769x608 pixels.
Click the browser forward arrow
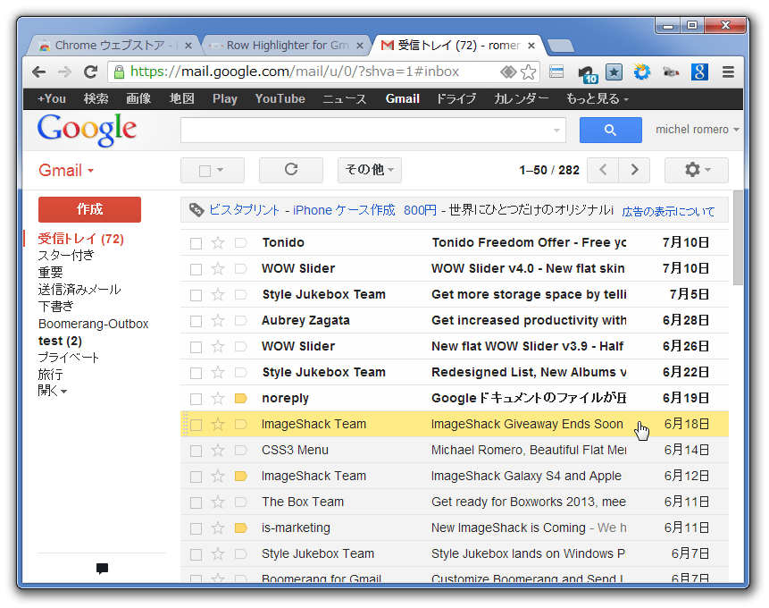tap(64, 72)
